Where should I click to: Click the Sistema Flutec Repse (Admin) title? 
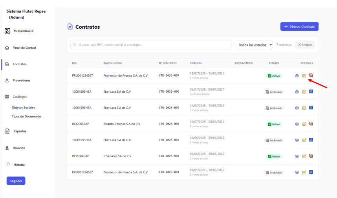tap(26, 14)
